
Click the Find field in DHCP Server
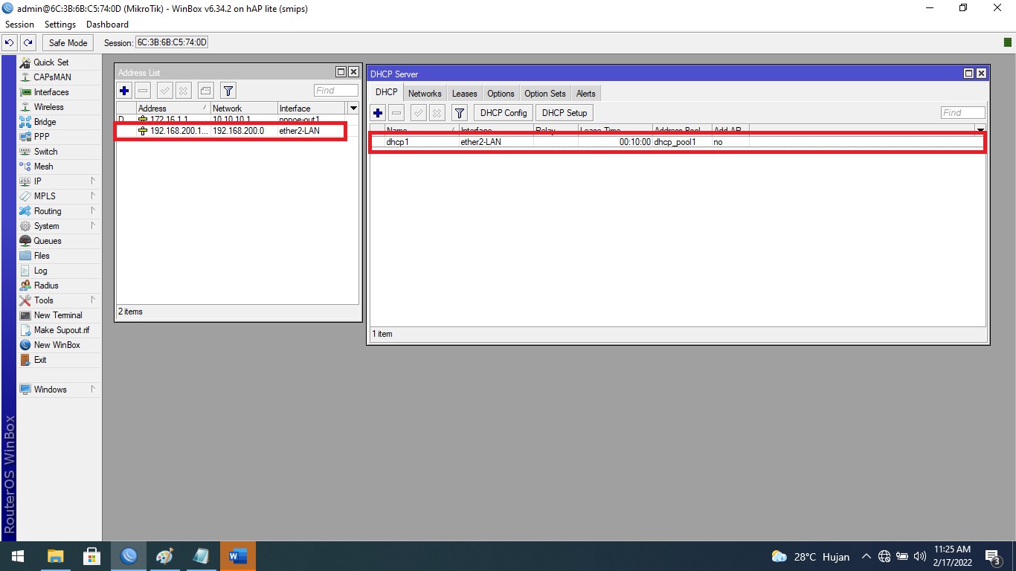click(963, 113)
